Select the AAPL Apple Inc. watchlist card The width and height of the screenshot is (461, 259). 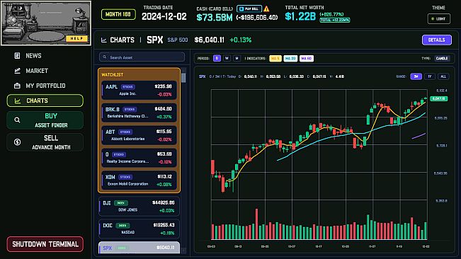click(x=139, y=90)
